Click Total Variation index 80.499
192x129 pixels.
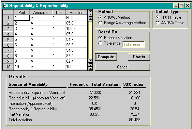[x=135, y=120]
